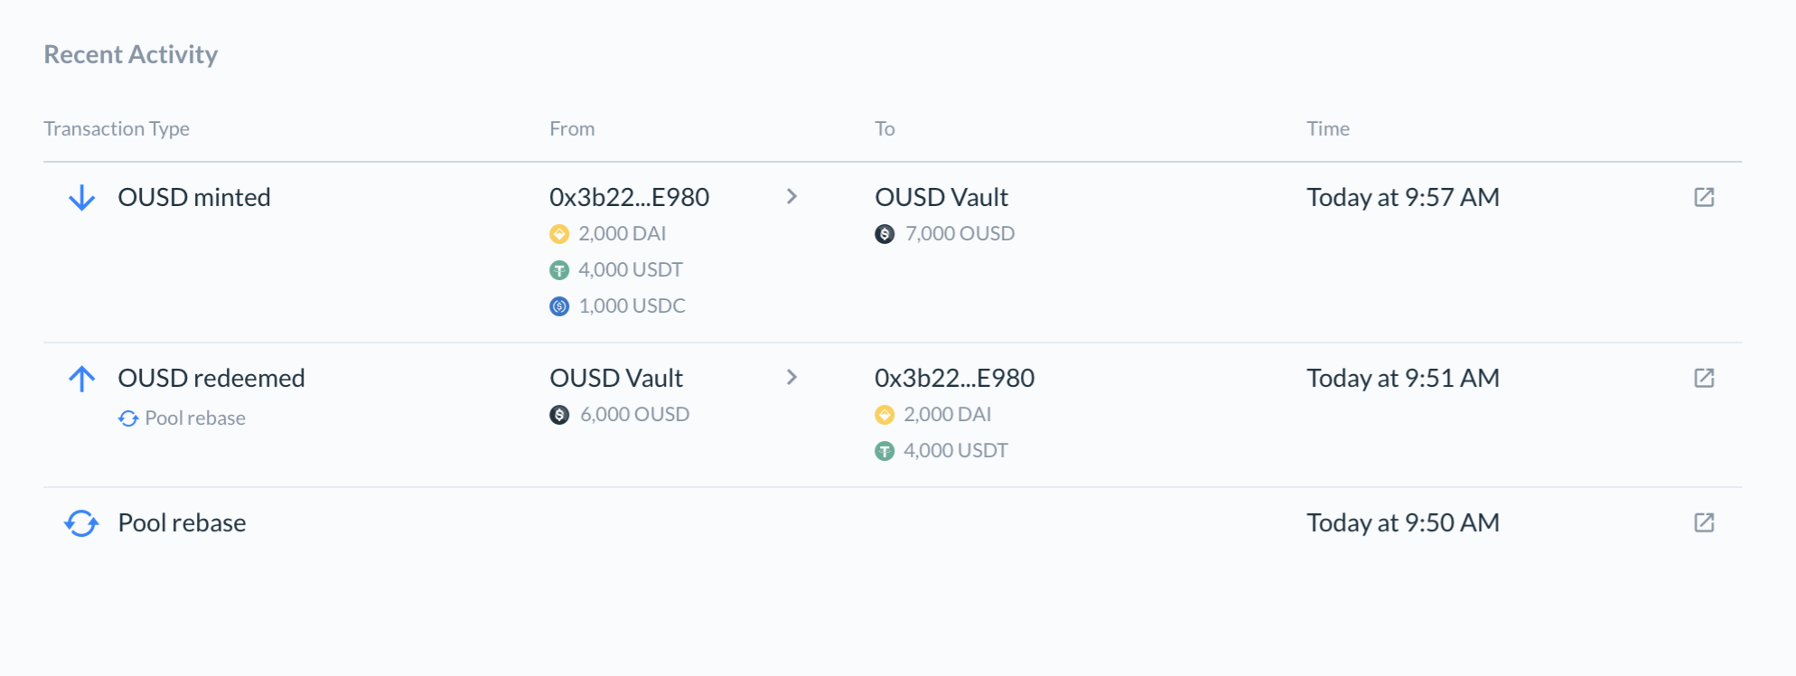The image size is (1796, 676).
Task: Click the blue down arrow on OUSD minted
Action: click(x=82, y=197)
